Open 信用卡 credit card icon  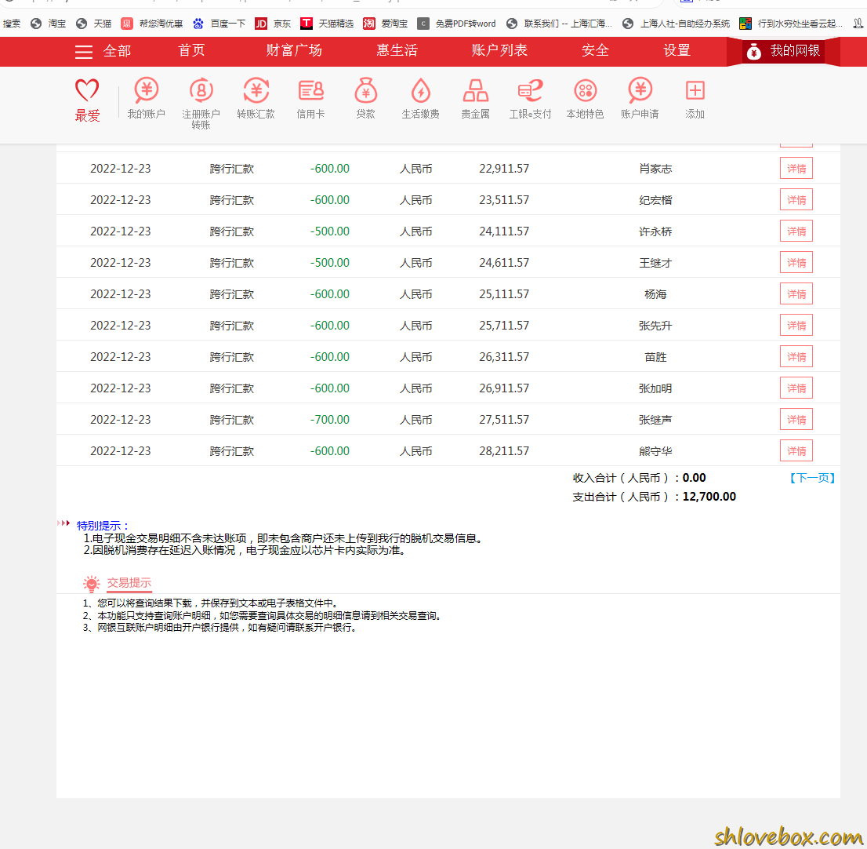310,90
